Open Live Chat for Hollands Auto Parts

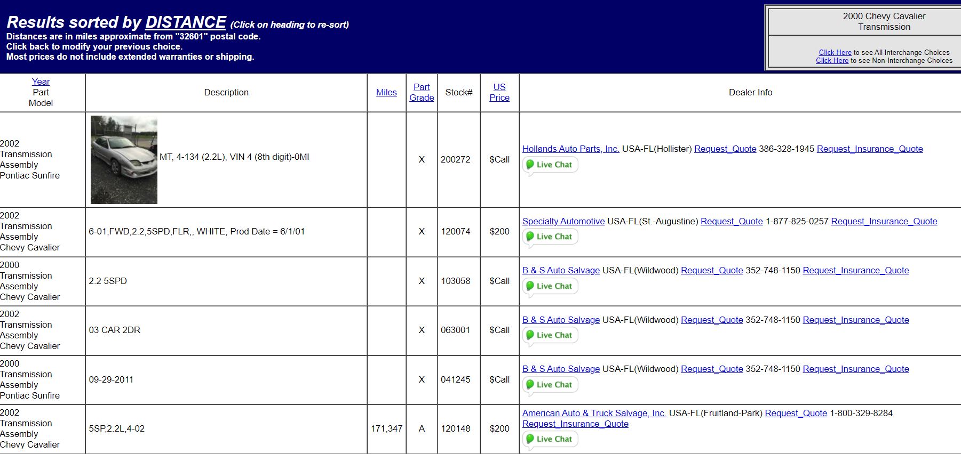pyautogui.click(x=550, y=165)
